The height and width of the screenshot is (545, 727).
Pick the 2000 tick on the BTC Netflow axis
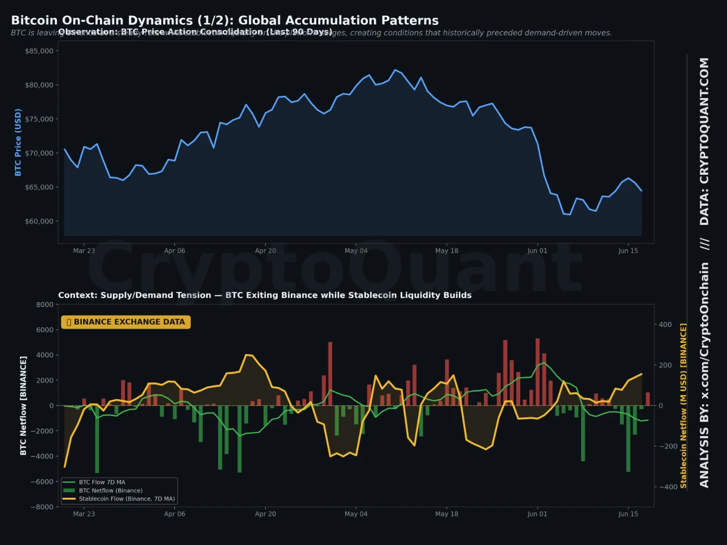pyautogui.click(x=45, y=380)
